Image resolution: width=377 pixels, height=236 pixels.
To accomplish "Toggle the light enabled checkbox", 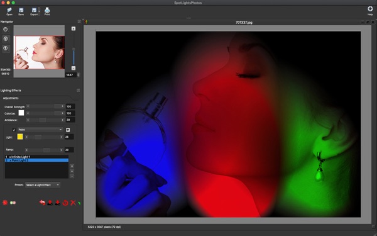I will point(14,130).
